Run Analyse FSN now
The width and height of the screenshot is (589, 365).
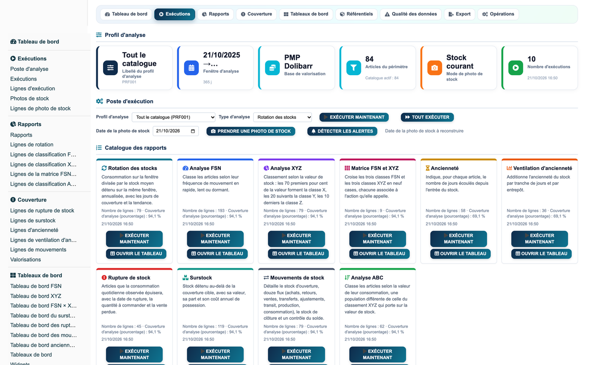215,239
